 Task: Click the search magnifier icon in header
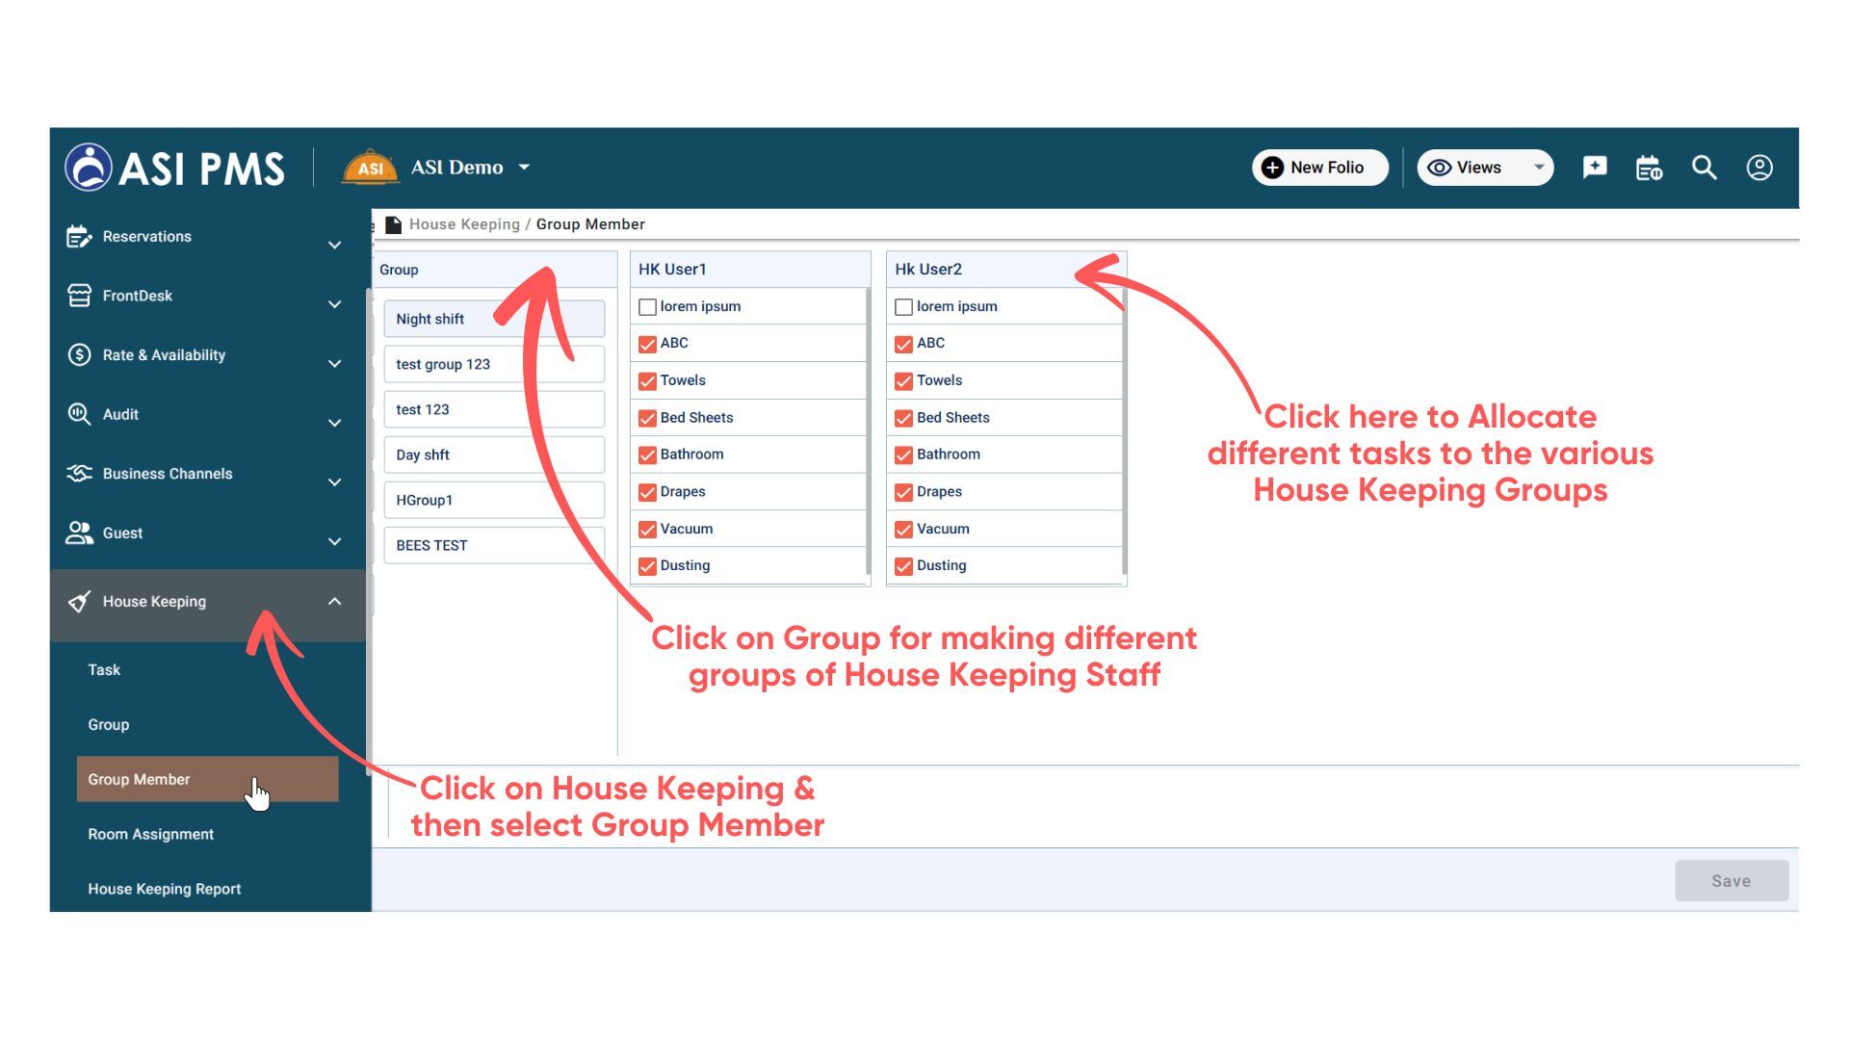pos(1704,168)
